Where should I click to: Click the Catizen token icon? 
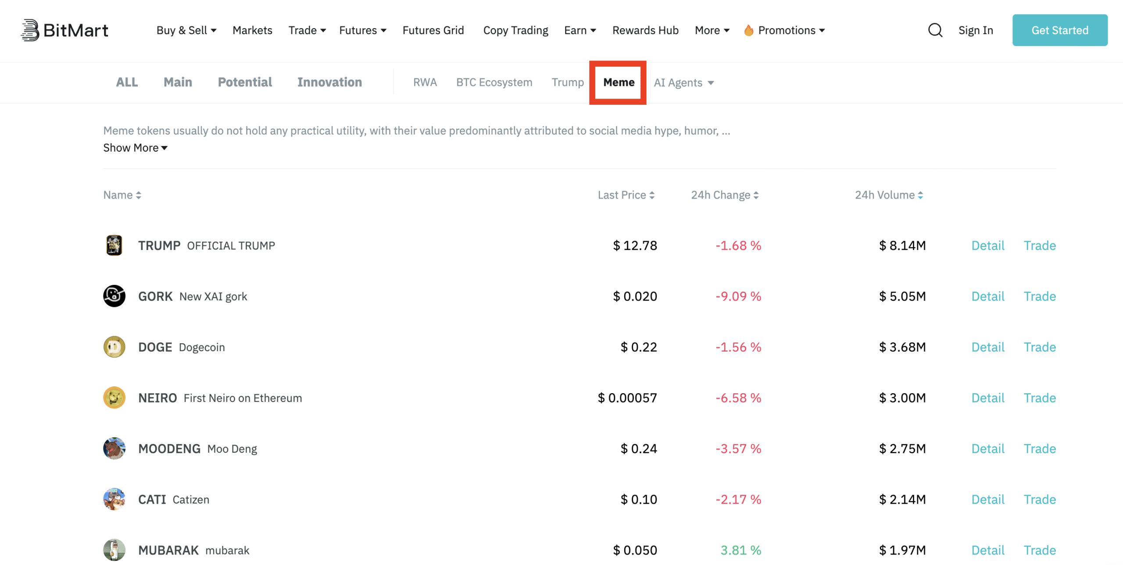pos(114,499)
